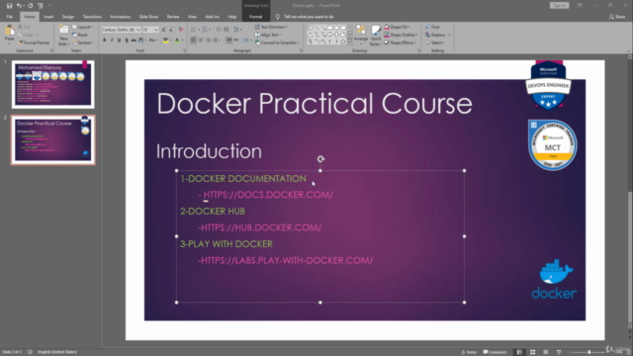This screenshot has width=633, height=356.
Task: Decrease list indent level
Action: [x=219, y=30]
